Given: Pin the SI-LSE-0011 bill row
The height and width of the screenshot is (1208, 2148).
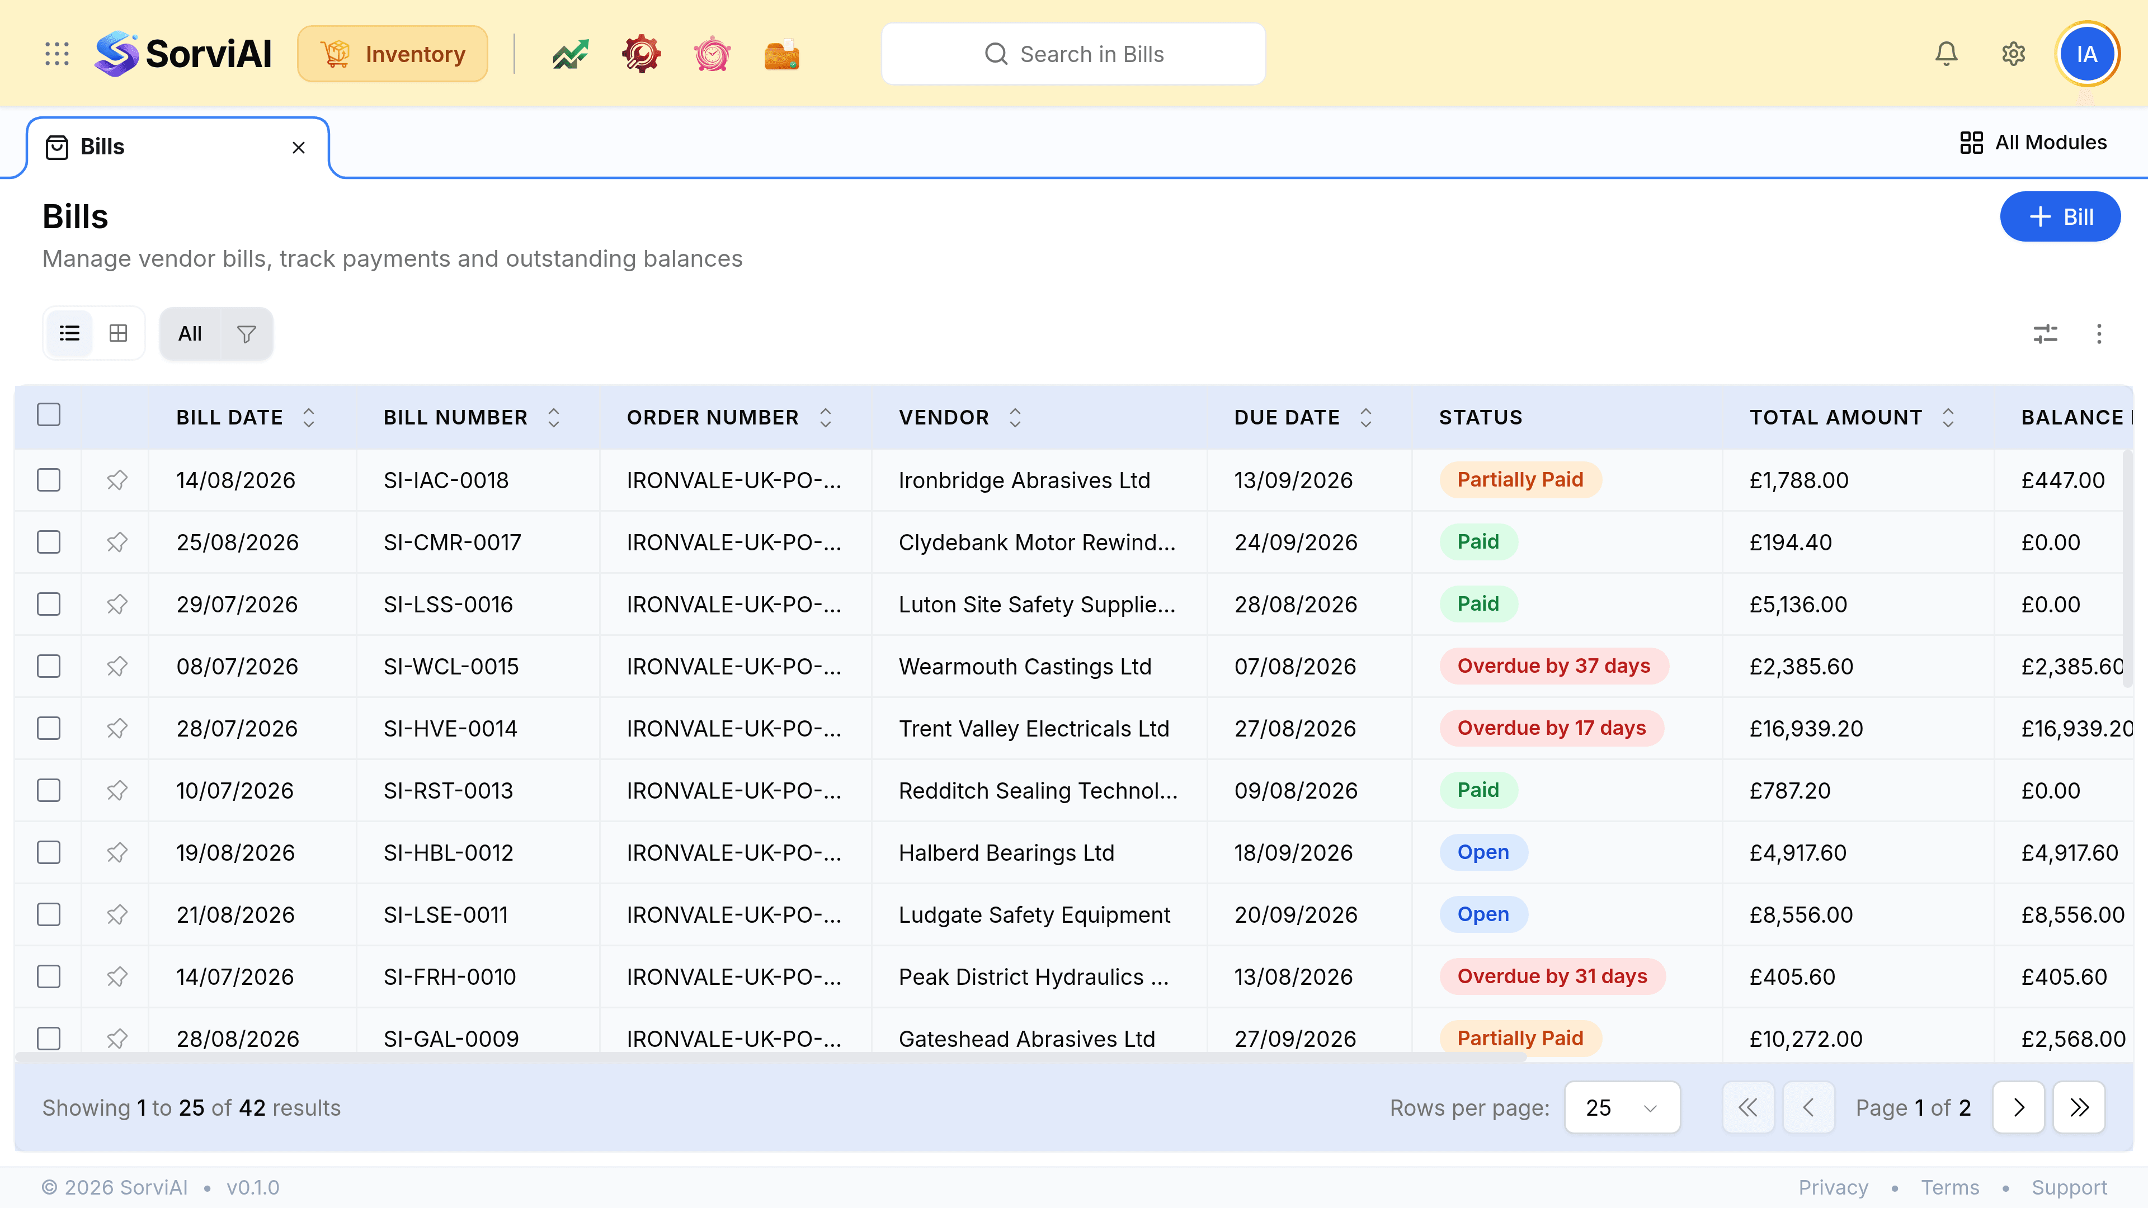Looking at the screenshot, I should click(117, 914).
